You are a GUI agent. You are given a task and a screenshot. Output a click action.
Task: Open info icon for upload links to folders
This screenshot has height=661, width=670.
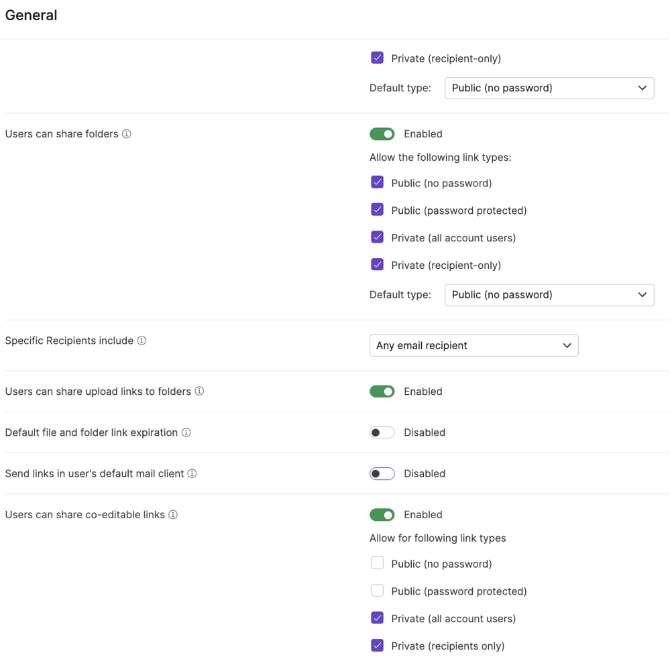199,391
